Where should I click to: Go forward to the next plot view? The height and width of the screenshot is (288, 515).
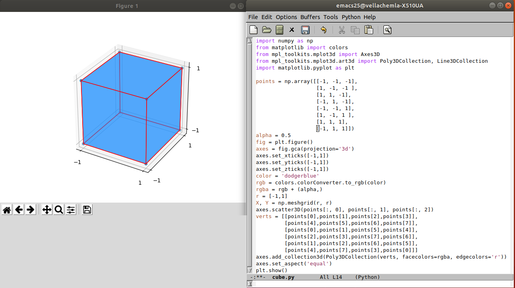[x=31, y=210]
